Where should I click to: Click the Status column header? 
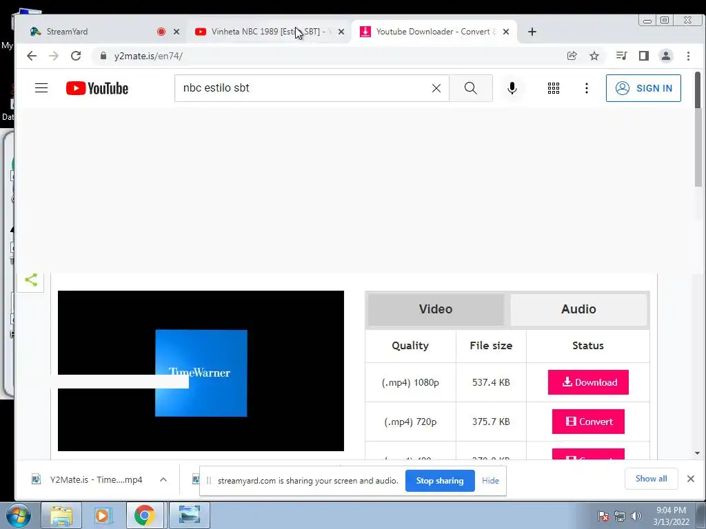[587, 346]
